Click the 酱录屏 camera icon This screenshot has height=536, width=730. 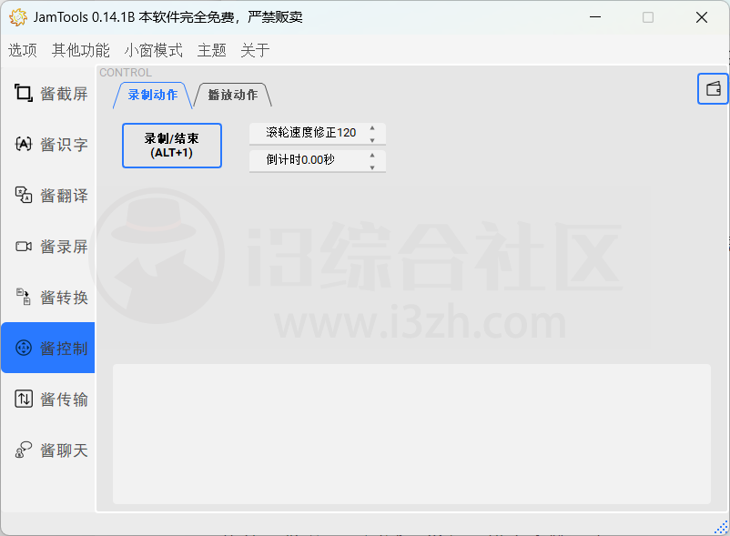(x=24, y=246)
